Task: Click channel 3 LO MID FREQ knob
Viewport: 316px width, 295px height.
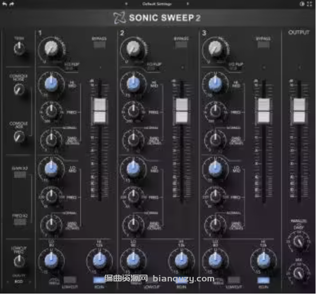Action: pyautogui.click(x=215, y=196)
